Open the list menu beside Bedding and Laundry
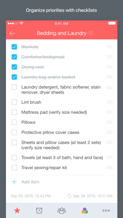This screenshot has width=123, height=218. [x=91, y=33]
